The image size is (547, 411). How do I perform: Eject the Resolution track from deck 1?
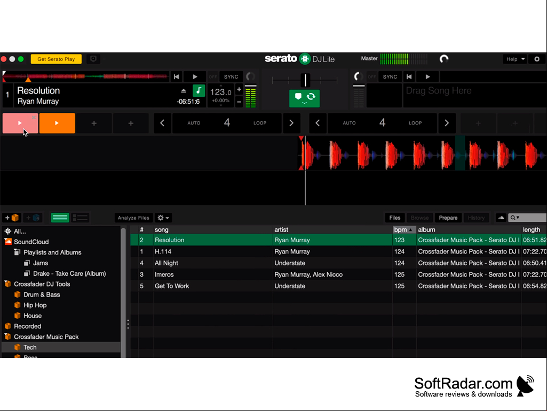tap(184, 91)
